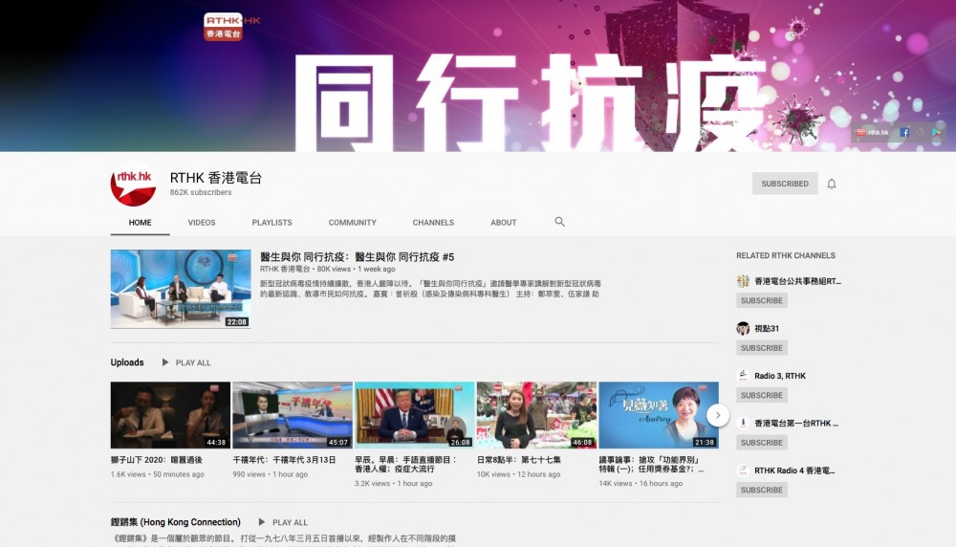Click the Uploads row next-arrow chevron
The height and width of the screenshot is (547, 956).
click(718, 415)
